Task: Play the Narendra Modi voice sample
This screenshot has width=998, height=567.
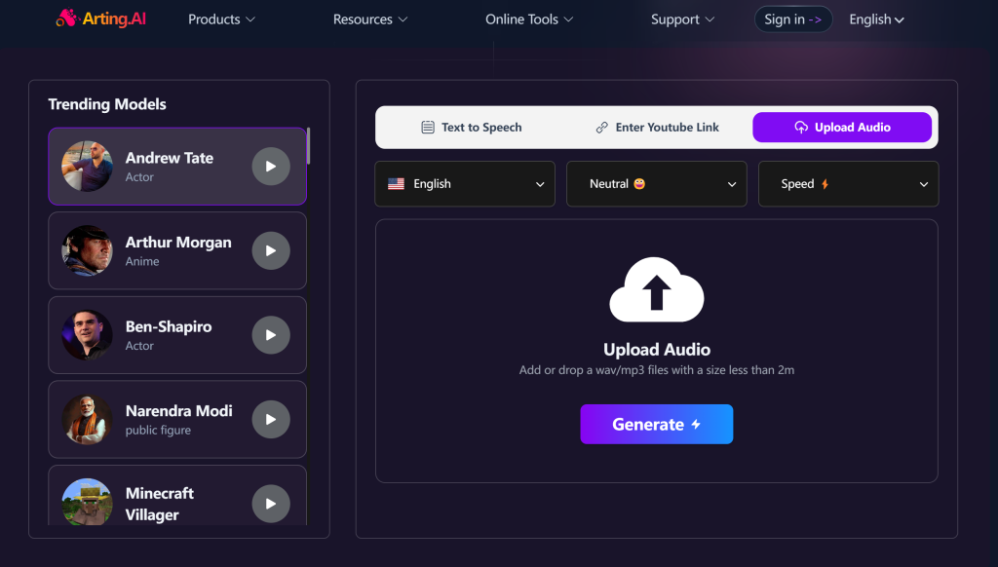Action: (271, 420)
